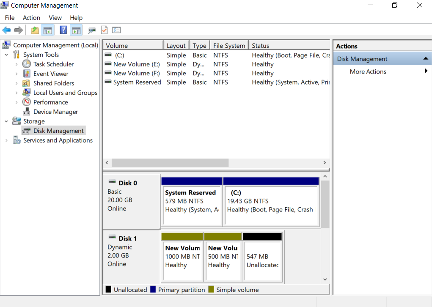Collapse the Disk Management actions section
Image resolution: width=432 pixels, height=307 pixels.
(x=426, y=58)
